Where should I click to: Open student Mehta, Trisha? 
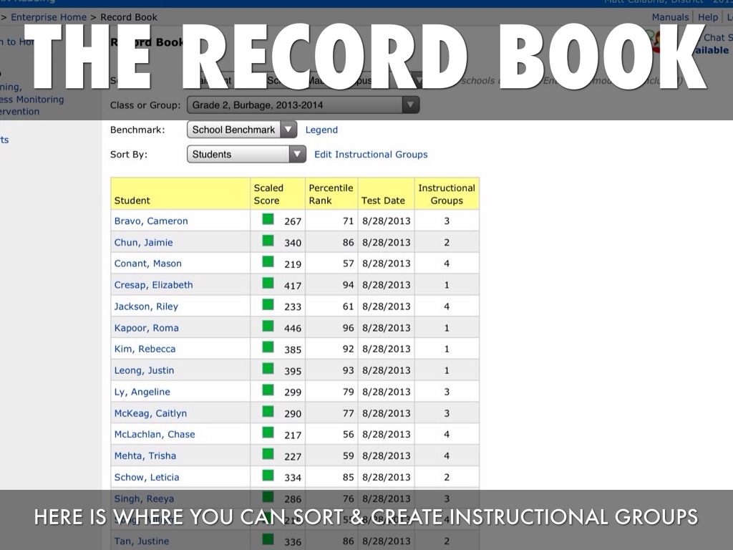(145, 455)
